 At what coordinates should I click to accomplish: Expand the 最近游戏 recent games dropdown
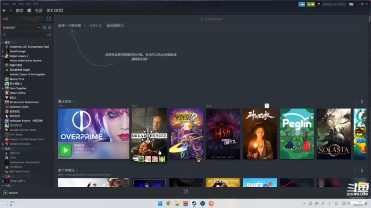(66, 101)
